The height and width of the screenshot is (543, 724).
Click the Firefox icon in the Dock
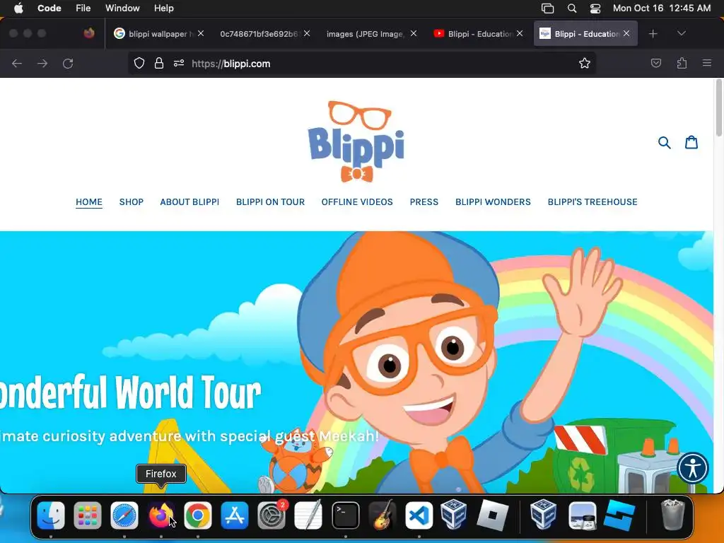click(160, 515)
